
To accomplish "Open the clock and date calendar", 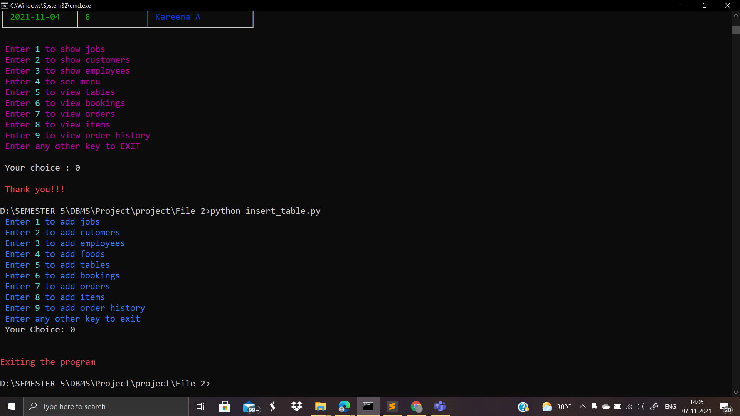I will click(696, 406).
